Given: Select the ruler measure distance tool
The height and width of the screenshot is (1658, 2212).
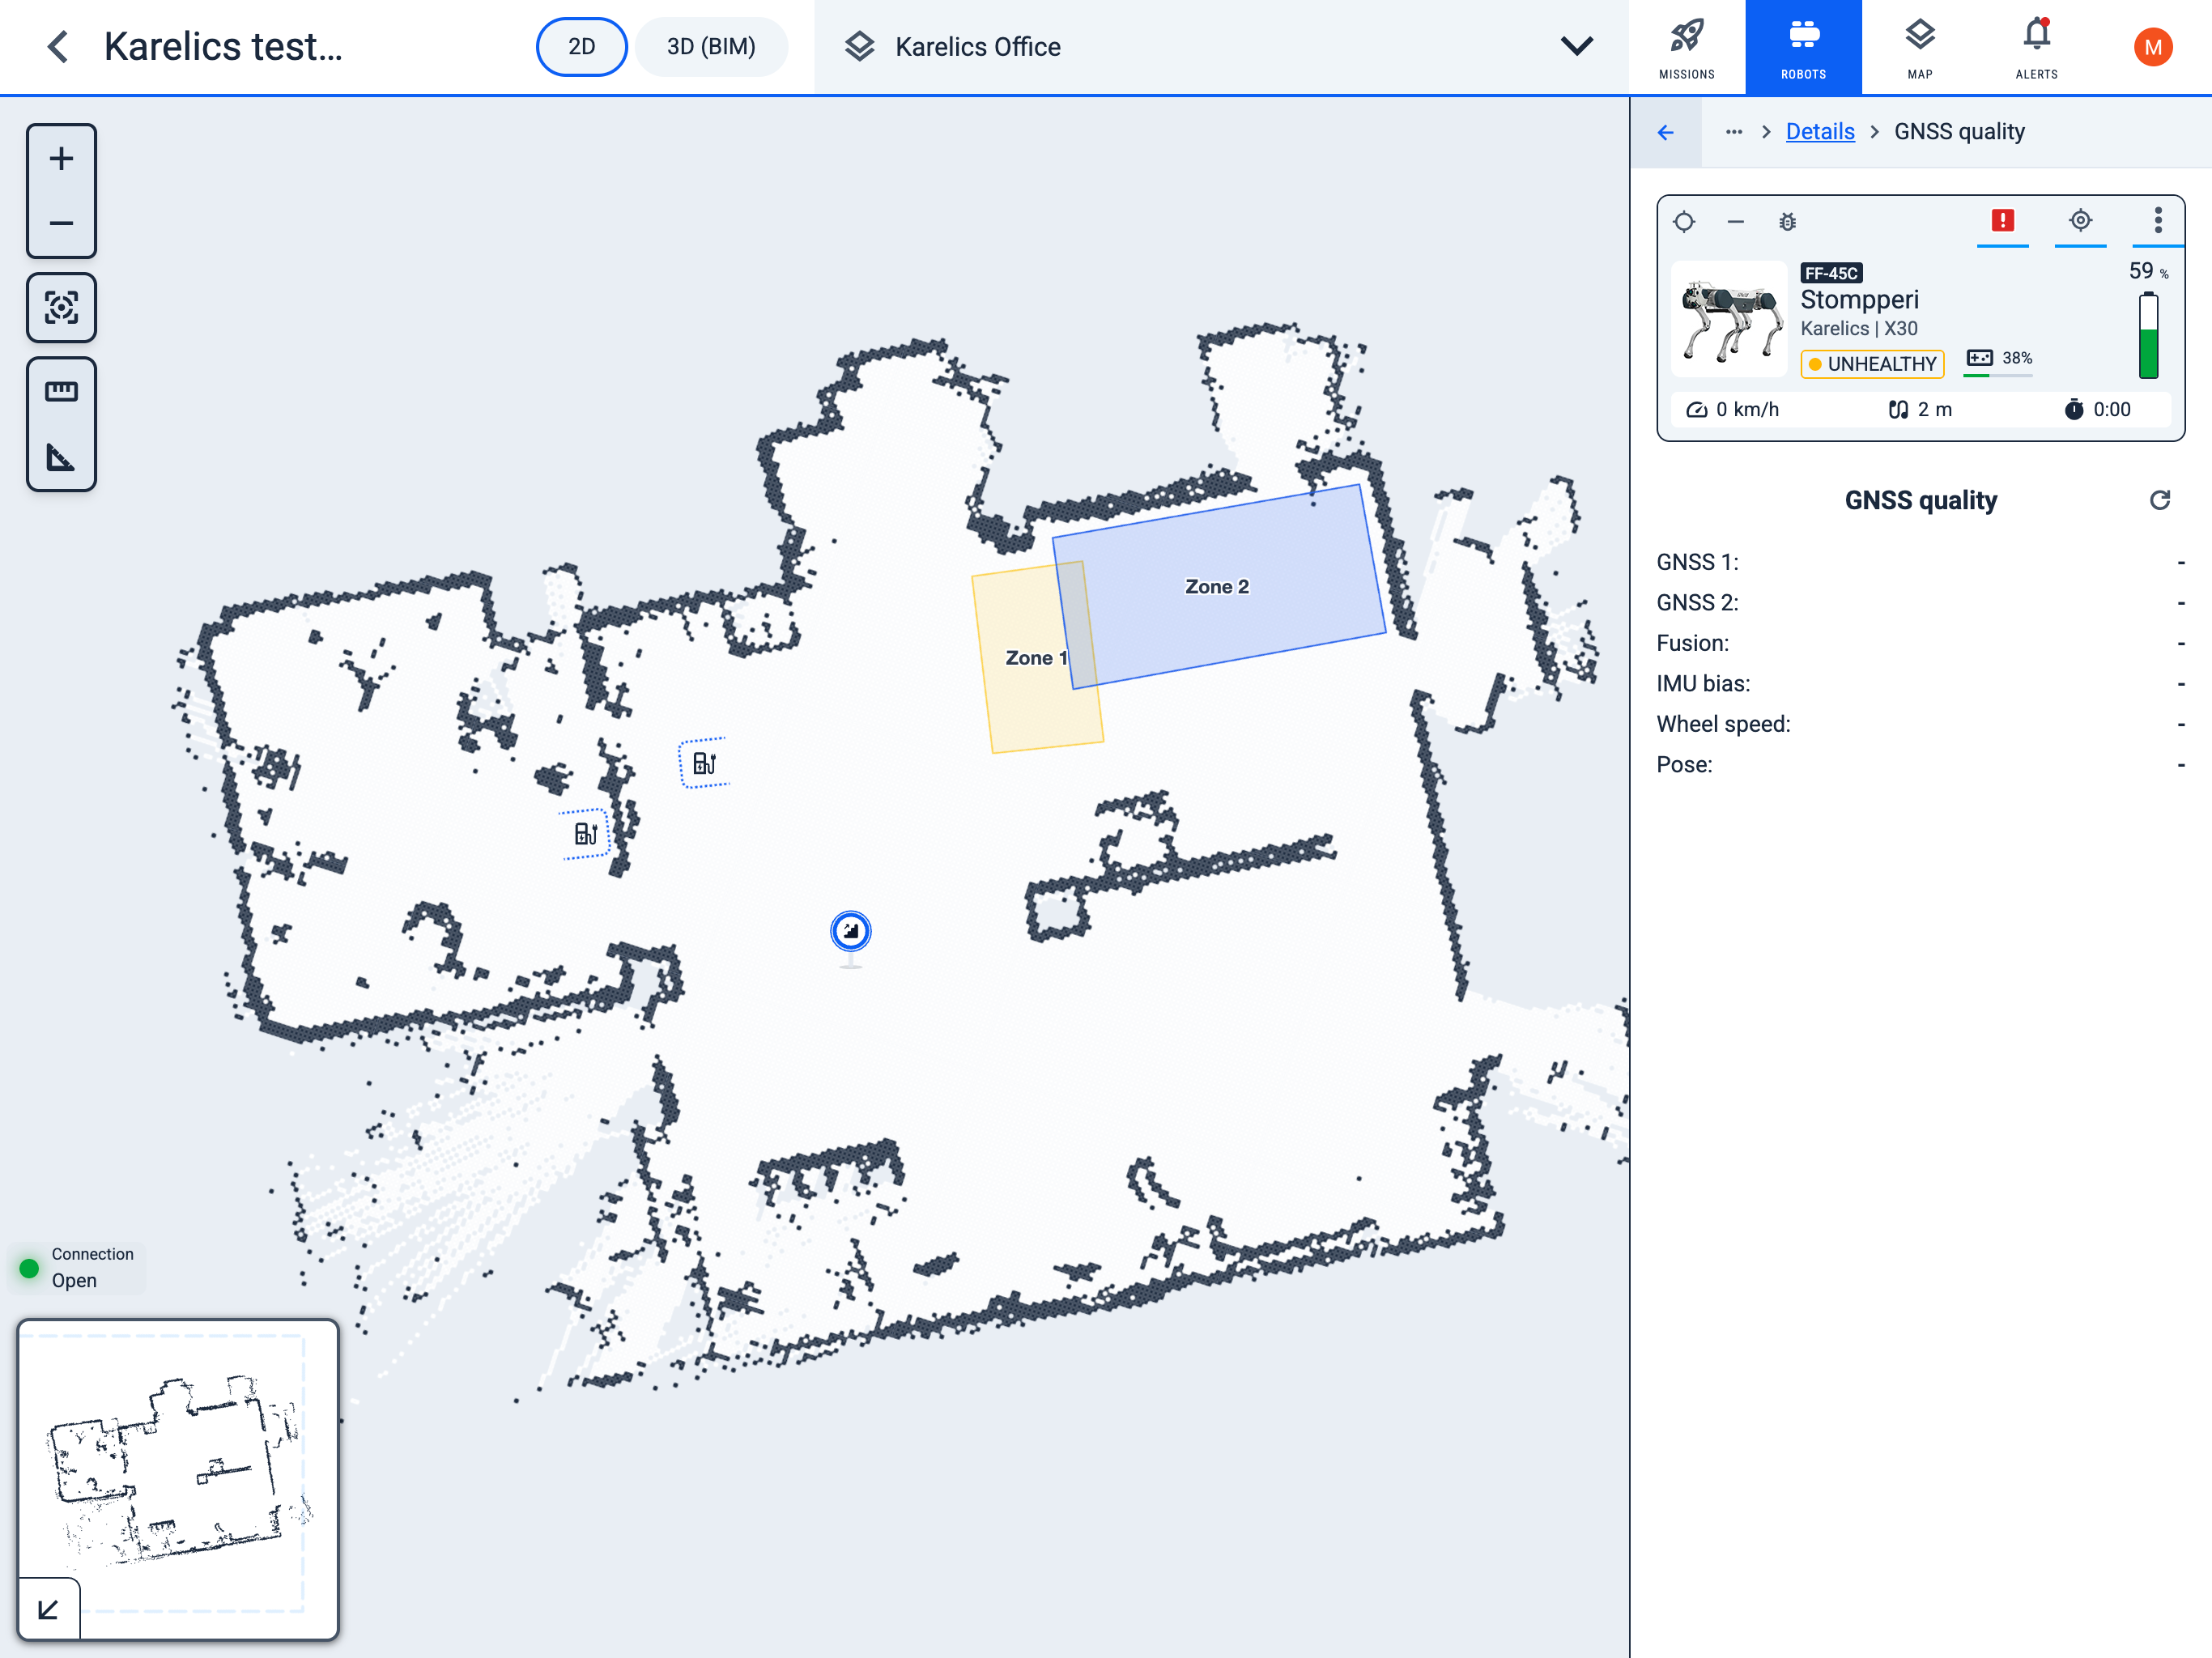Looking at the screenshot, I should point(61,391).
